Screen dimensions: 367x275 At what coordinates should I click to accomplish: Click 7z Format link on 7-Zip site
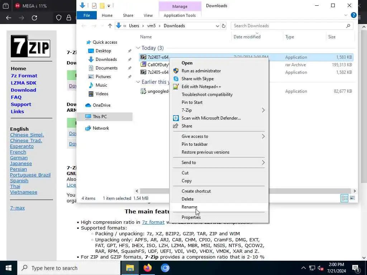coord(24,76)
